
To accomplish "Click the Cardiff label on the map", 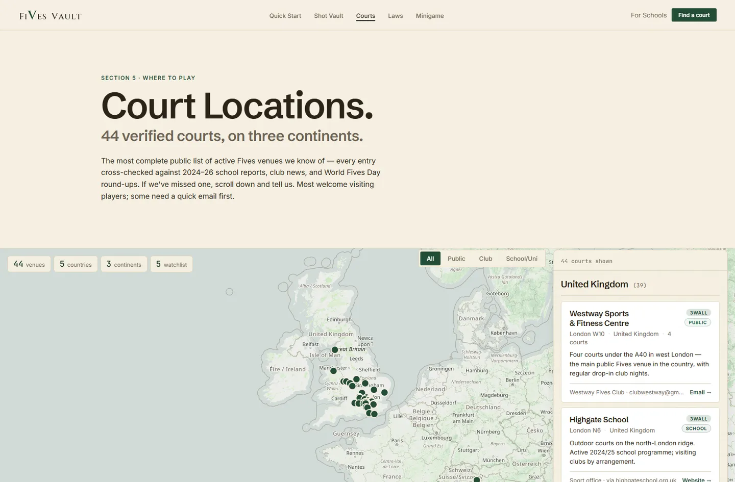I will [x=339, y=398].
